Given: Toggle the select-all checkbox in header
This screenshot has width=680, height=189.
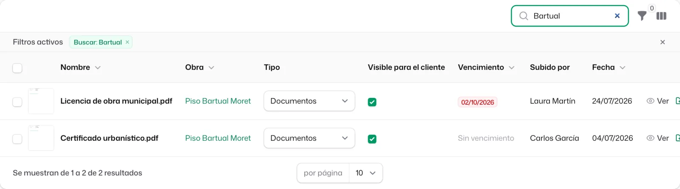Looking at the screenshot, I should click(17, 68).
